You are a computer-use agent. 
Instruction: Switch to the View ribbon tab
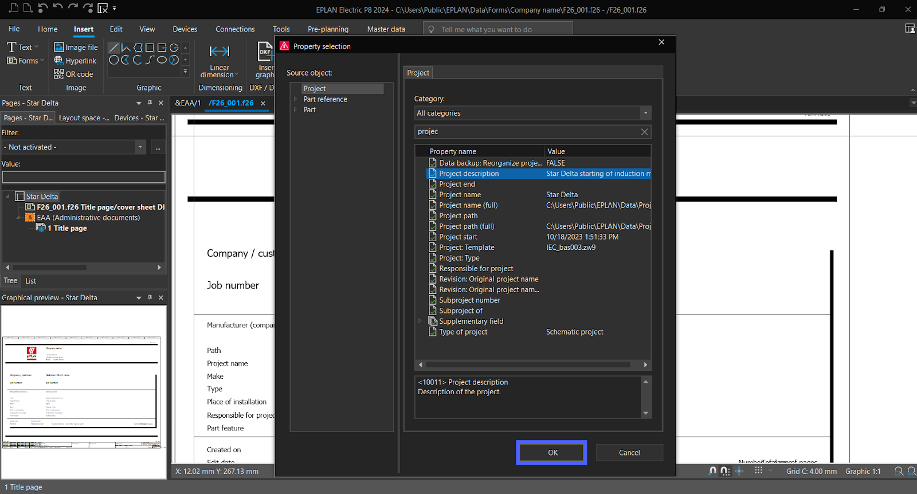click(147, 29)
